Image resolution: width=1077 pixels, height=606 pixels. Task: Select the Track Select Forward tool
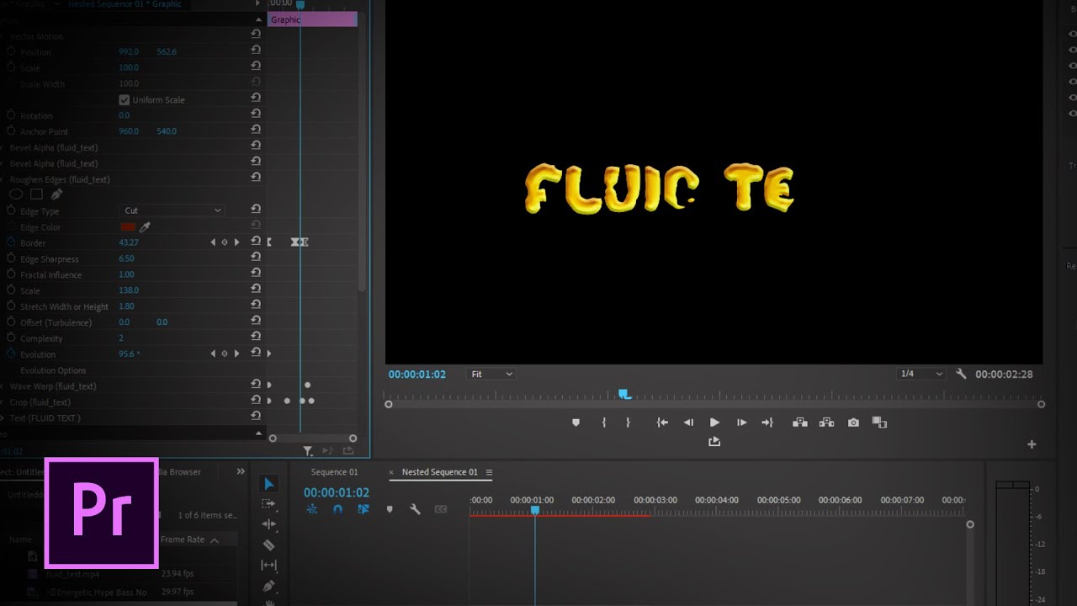(268, 504)
